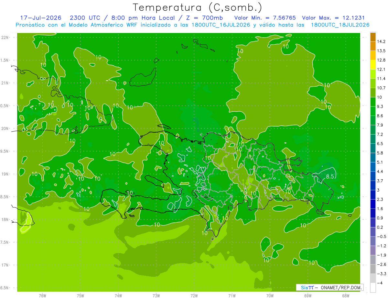
Task: Click the -0.5 value on the color scale
Action: point(382,237)
